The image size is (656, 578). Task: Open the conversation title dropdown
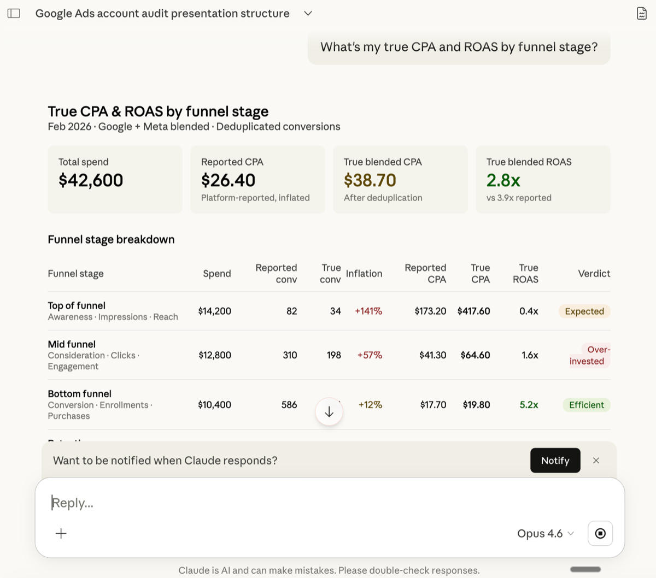[x=308, y=13]
